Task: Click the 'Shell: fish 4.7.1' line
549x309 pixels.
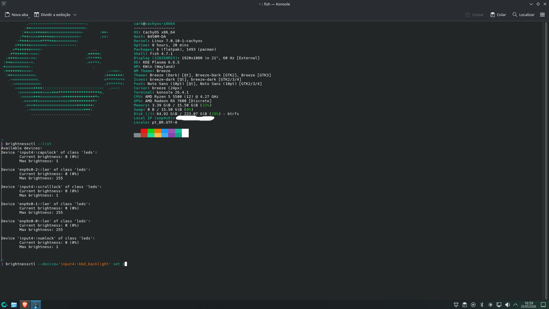Action: [153, 54]
